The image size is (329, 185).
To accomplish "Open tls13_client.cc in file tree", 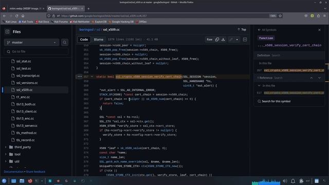I will 26,112.
